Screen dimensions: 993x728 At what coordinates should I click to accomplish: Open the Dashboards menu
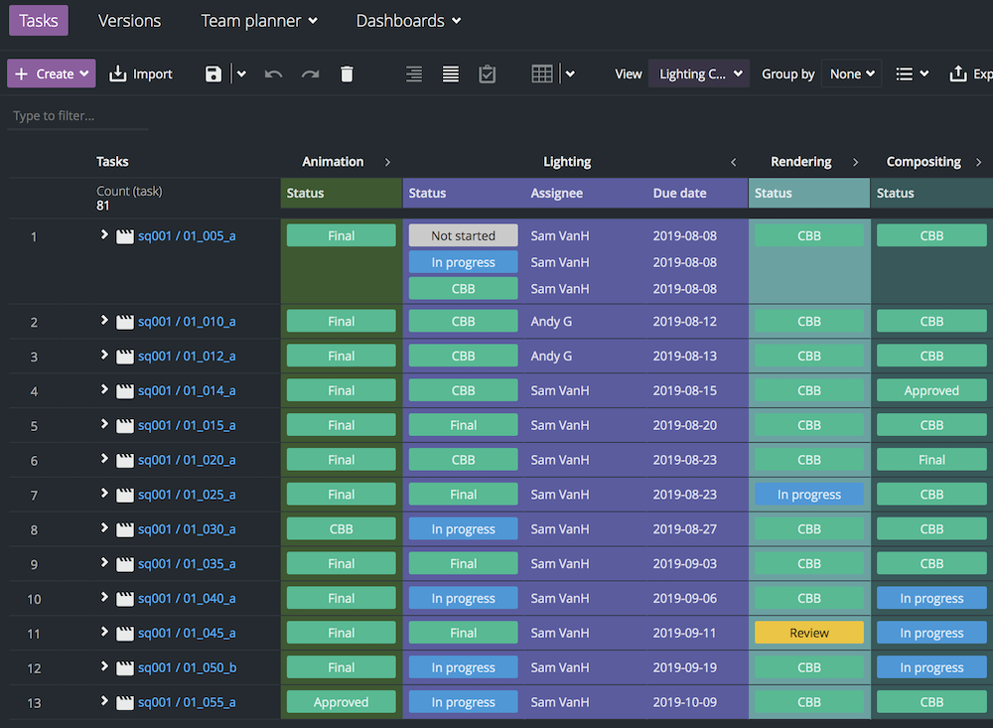click(x=407, y=20)
